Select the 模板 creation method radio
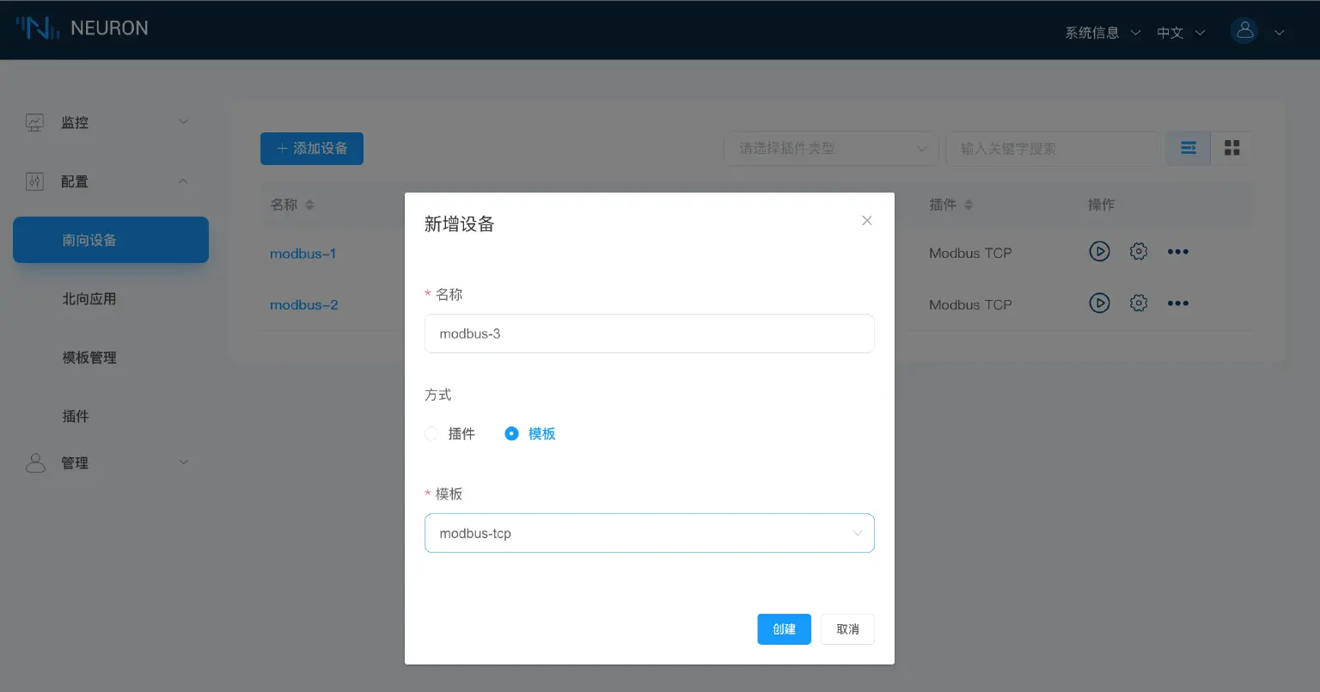Image resolution: width=1320 pixels, height=692 pixels. pyautogui.click(x=512, y=434)
